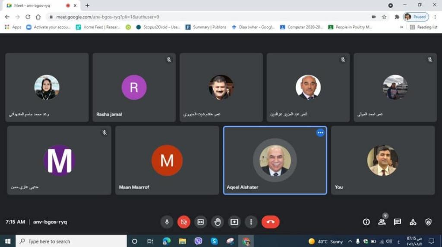Click the Meet browser tab
This screenshot has height=247, width=442.
(x=35, y=6)
